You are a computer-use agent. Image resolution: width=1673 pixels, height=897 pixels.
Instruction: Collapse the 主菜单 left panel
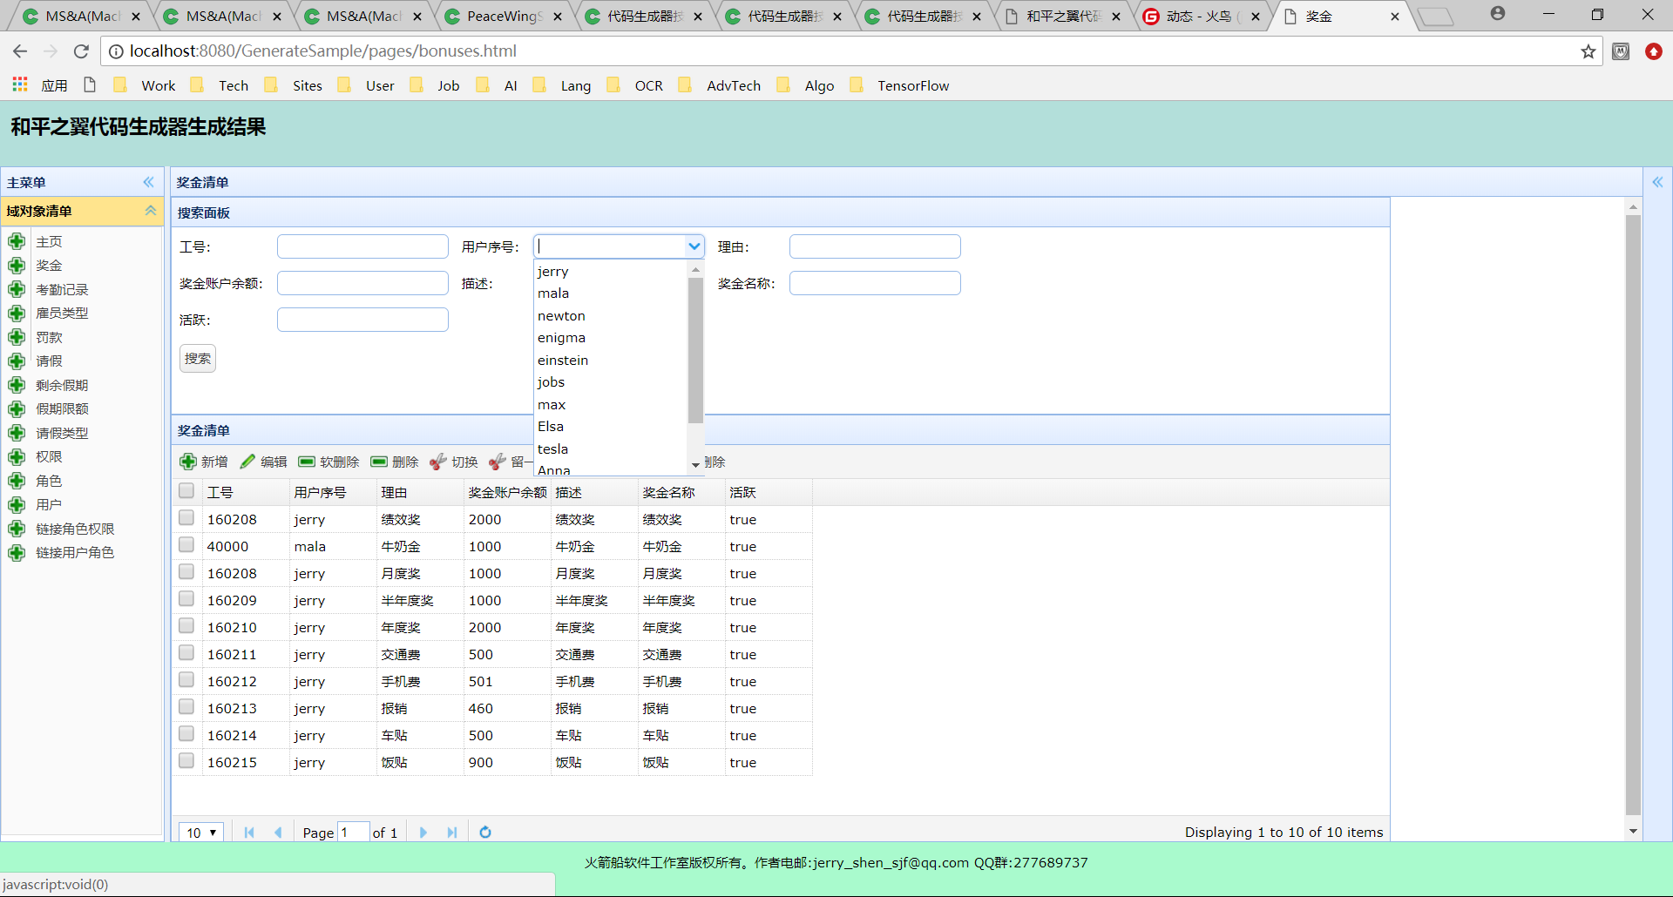(x=149, y=182)
